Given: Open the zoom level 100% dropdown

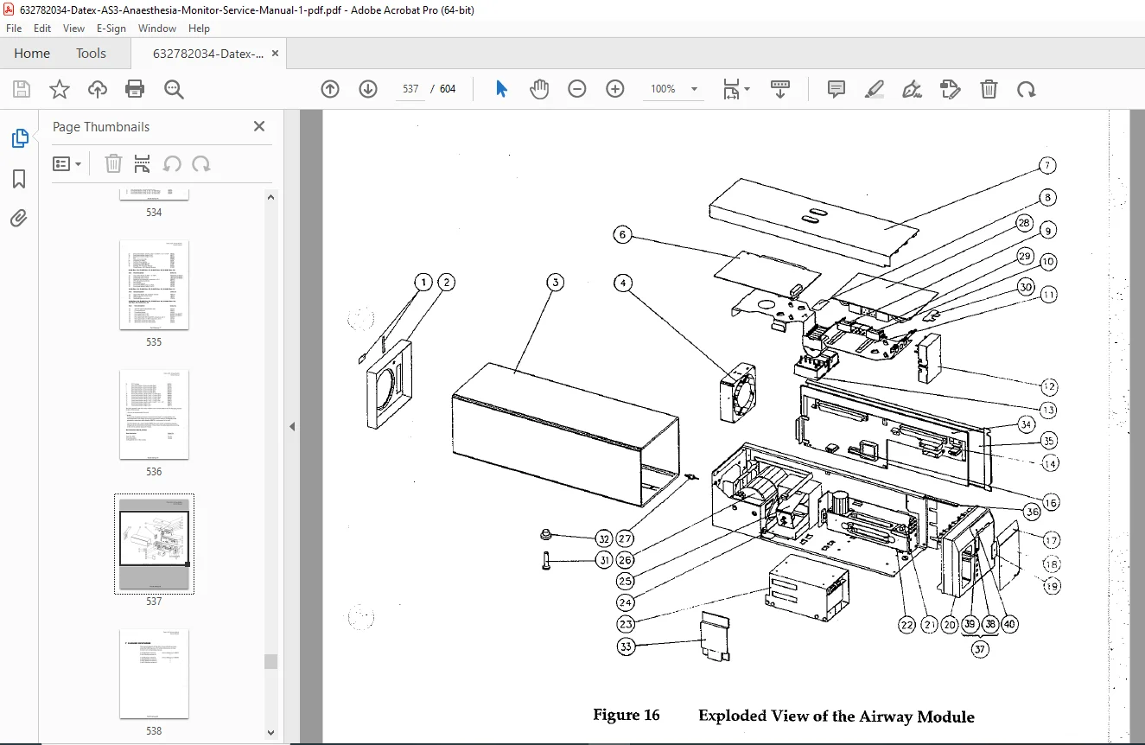Looking at the screenshot, I should [675, 89].
